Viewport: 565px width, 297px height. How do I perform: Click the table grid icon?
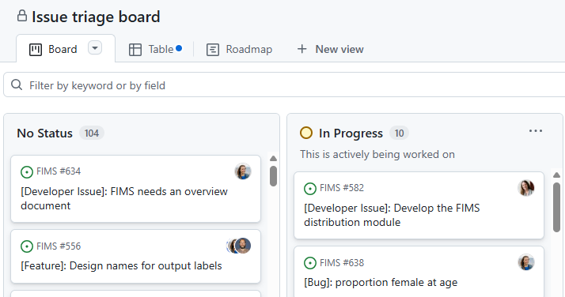tap(135, 50)
